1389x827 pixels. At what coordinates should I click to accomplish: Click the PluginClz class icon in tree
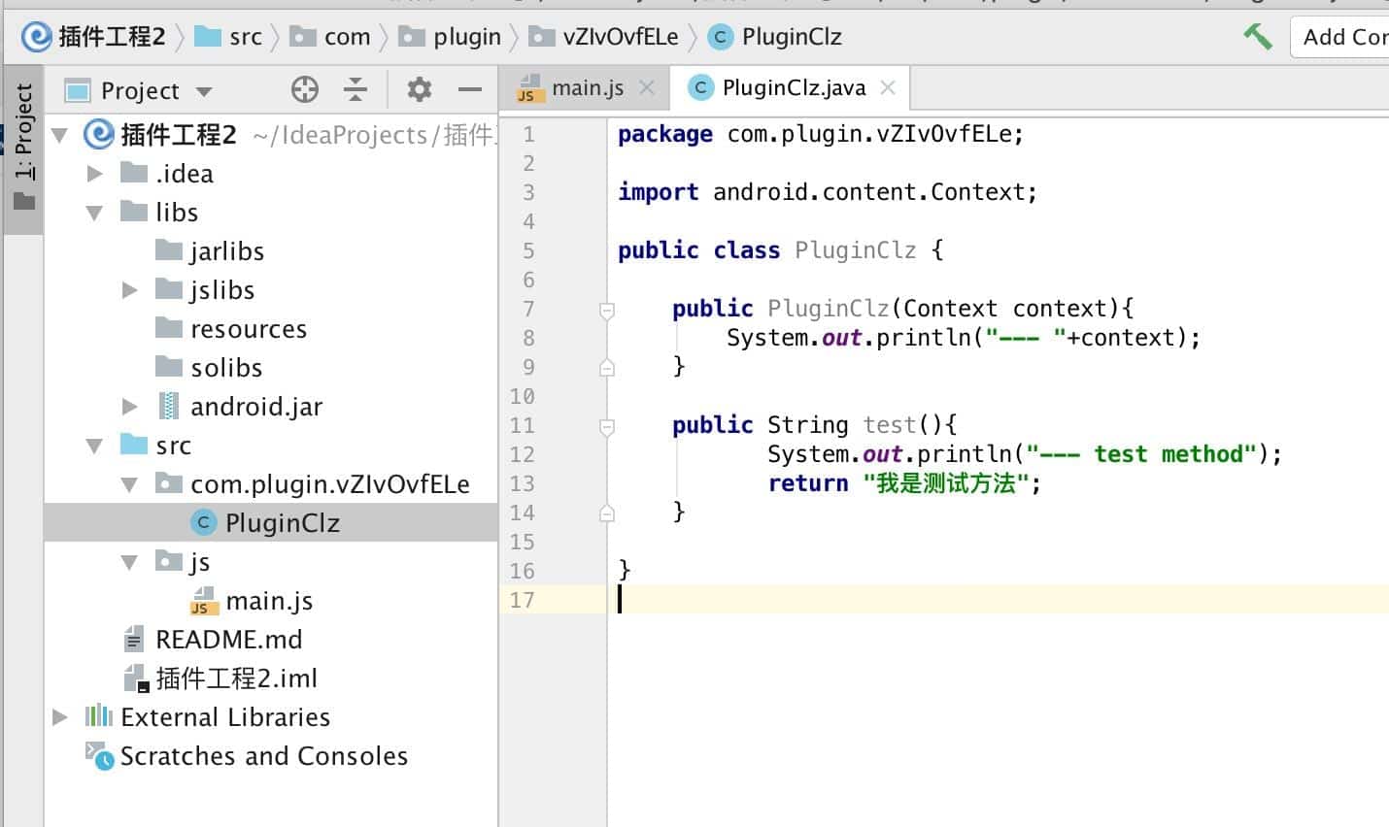[x=204, y=523]
